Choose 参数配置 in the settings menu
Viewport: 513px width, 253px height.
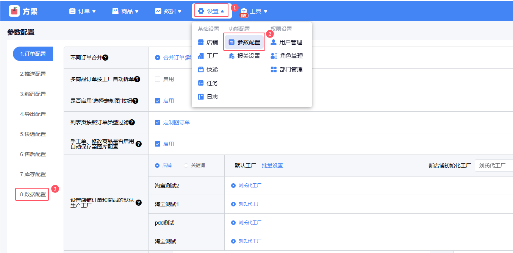coord(244,42)
